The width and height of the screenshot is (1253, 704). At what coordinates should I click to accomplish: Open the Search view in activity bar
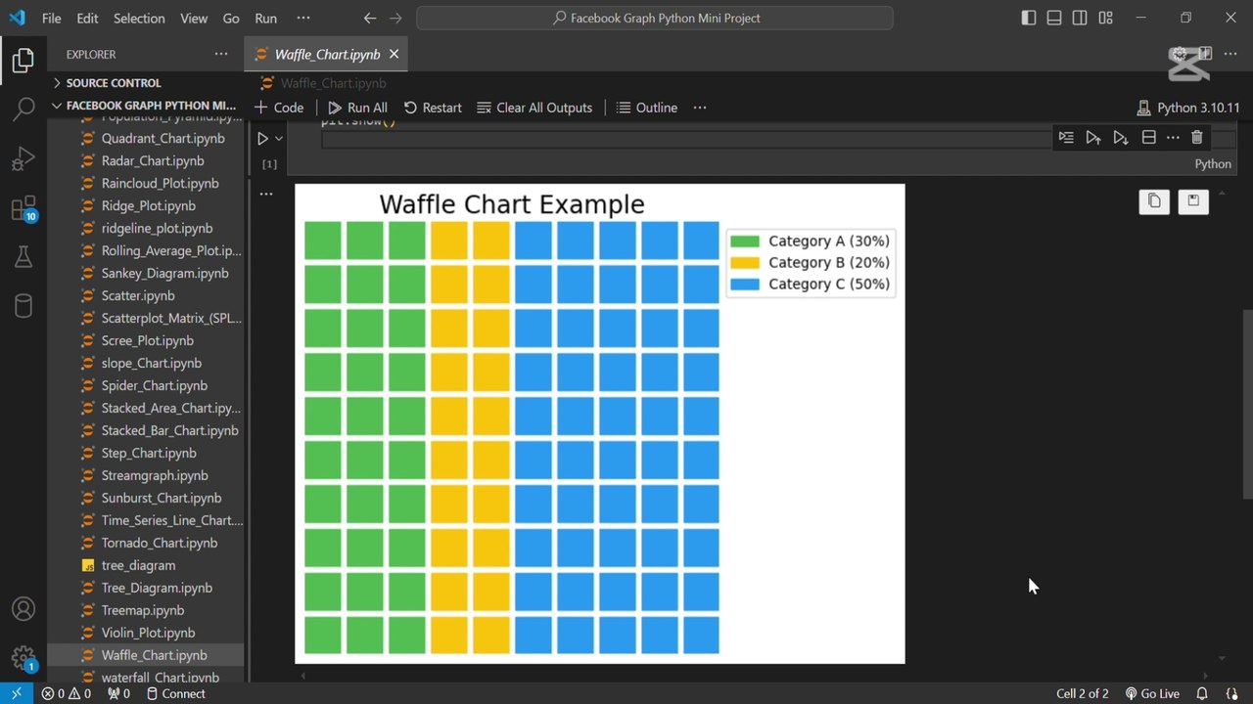coord(23,110)
